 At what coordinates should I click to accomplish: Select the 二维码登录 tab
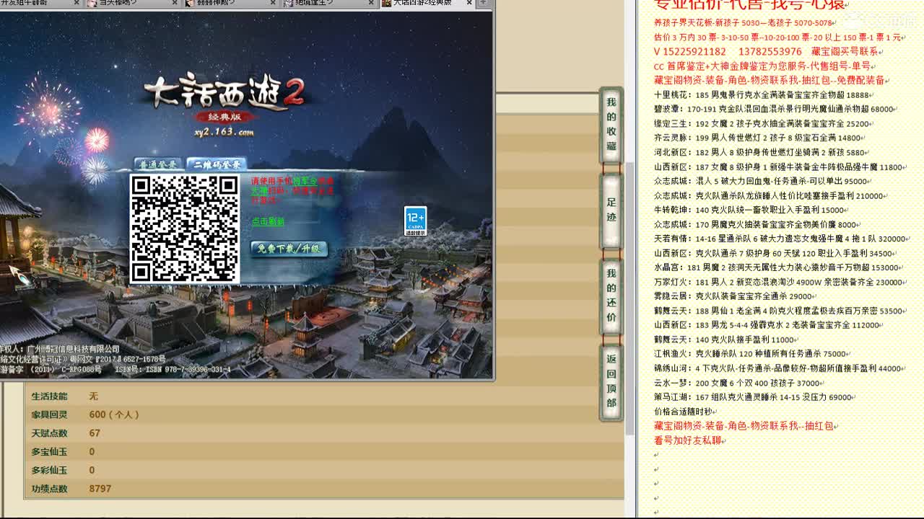217,164
